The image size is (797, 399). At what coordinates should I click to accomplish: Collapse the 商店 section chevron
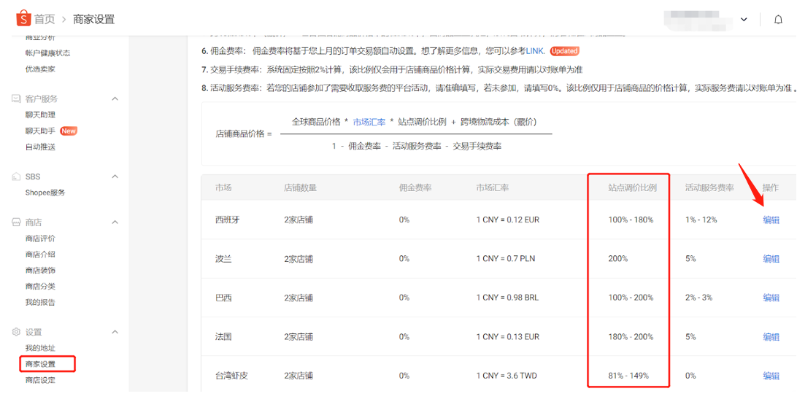point(115,222)
